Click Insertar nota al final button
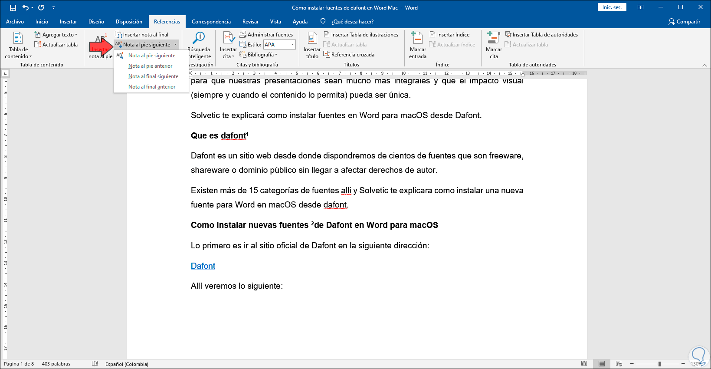 142,35
